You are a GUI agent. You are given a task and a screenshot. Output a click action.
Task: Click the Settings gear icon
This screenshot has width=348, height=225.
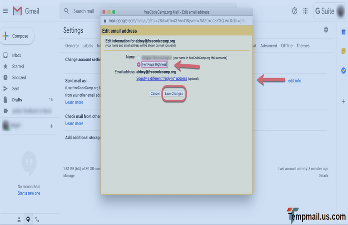click(x=326, y=29)
